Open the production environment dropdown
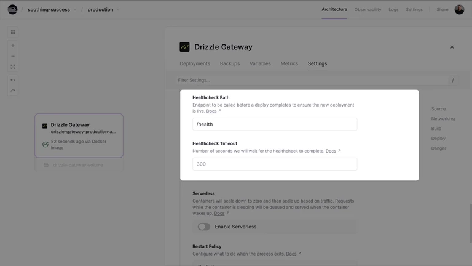Viewport: 472px width, 266px height. point(103,10)
